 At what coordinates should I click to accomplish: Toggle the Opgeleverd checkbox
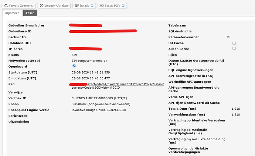point(74,66)
